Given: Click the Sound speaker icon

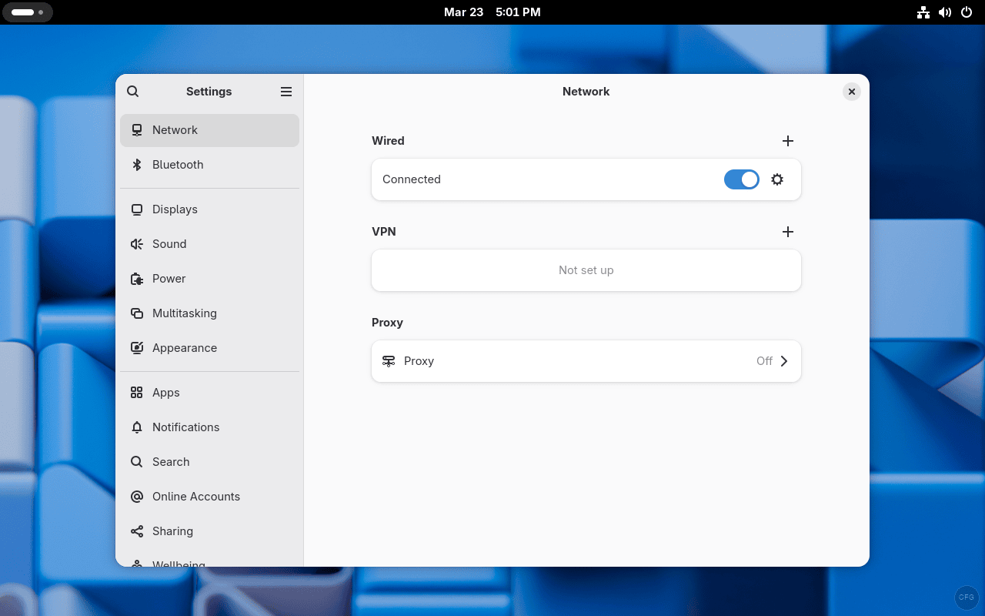Looking at the screenshot, I should (x=136, y=243).
